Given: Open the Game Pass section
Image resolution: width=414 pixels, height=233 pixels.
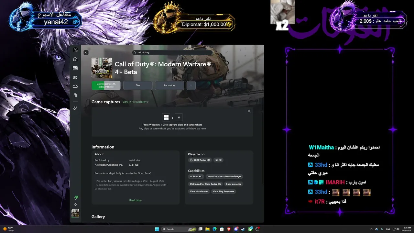Looking at the screenshot, I should coord(75,68).
